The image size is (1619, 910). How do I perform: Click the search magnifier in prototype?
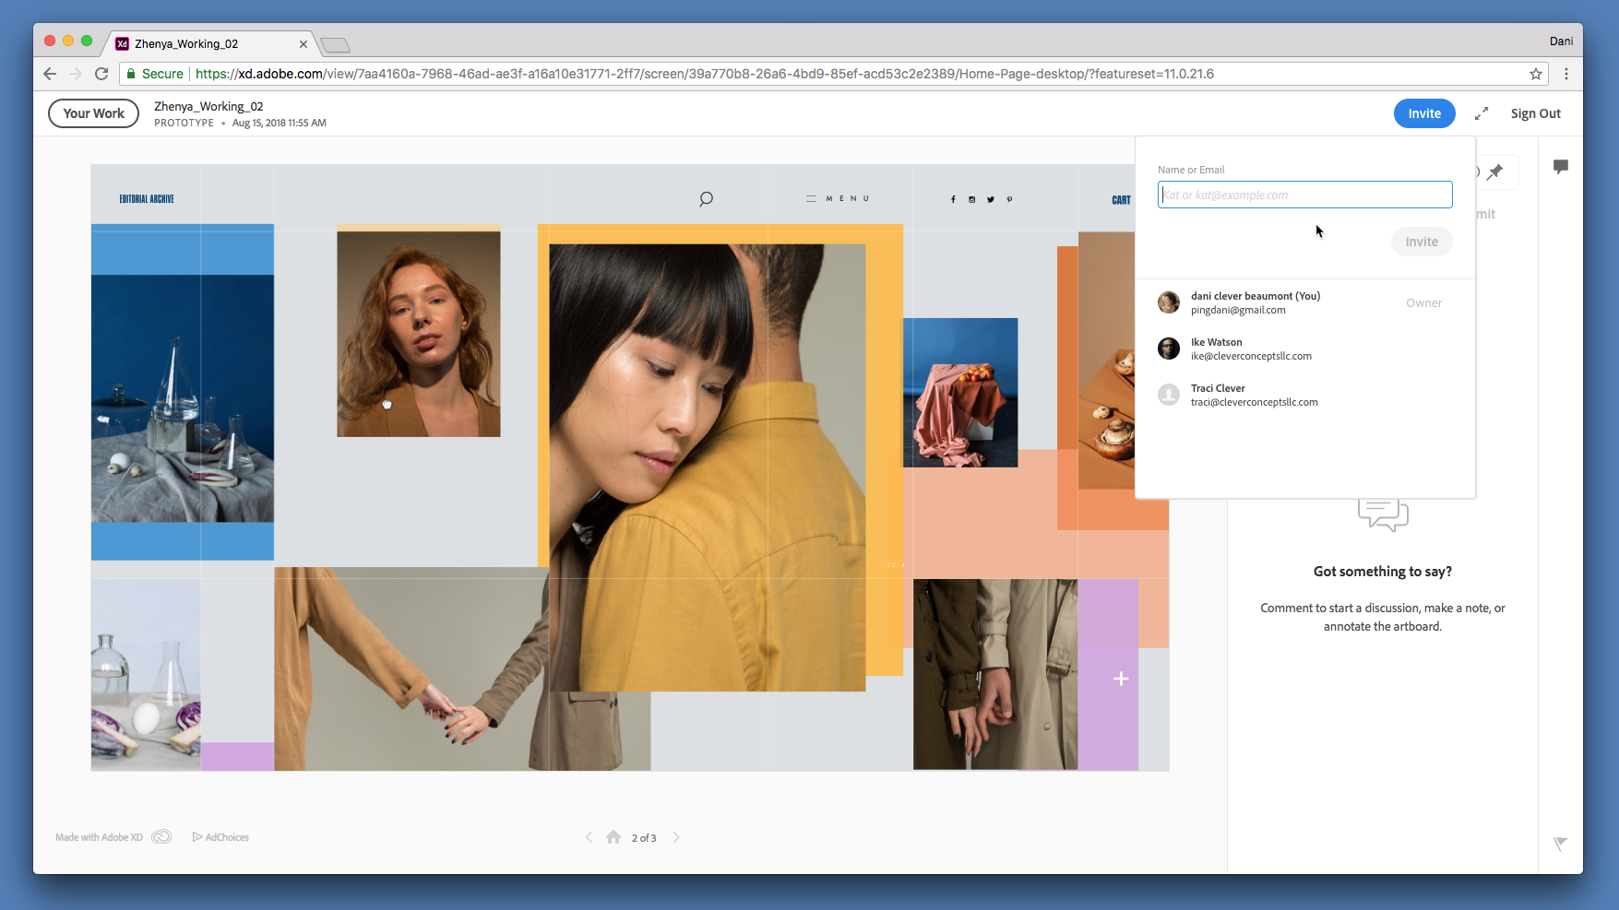tap(706, 199)
